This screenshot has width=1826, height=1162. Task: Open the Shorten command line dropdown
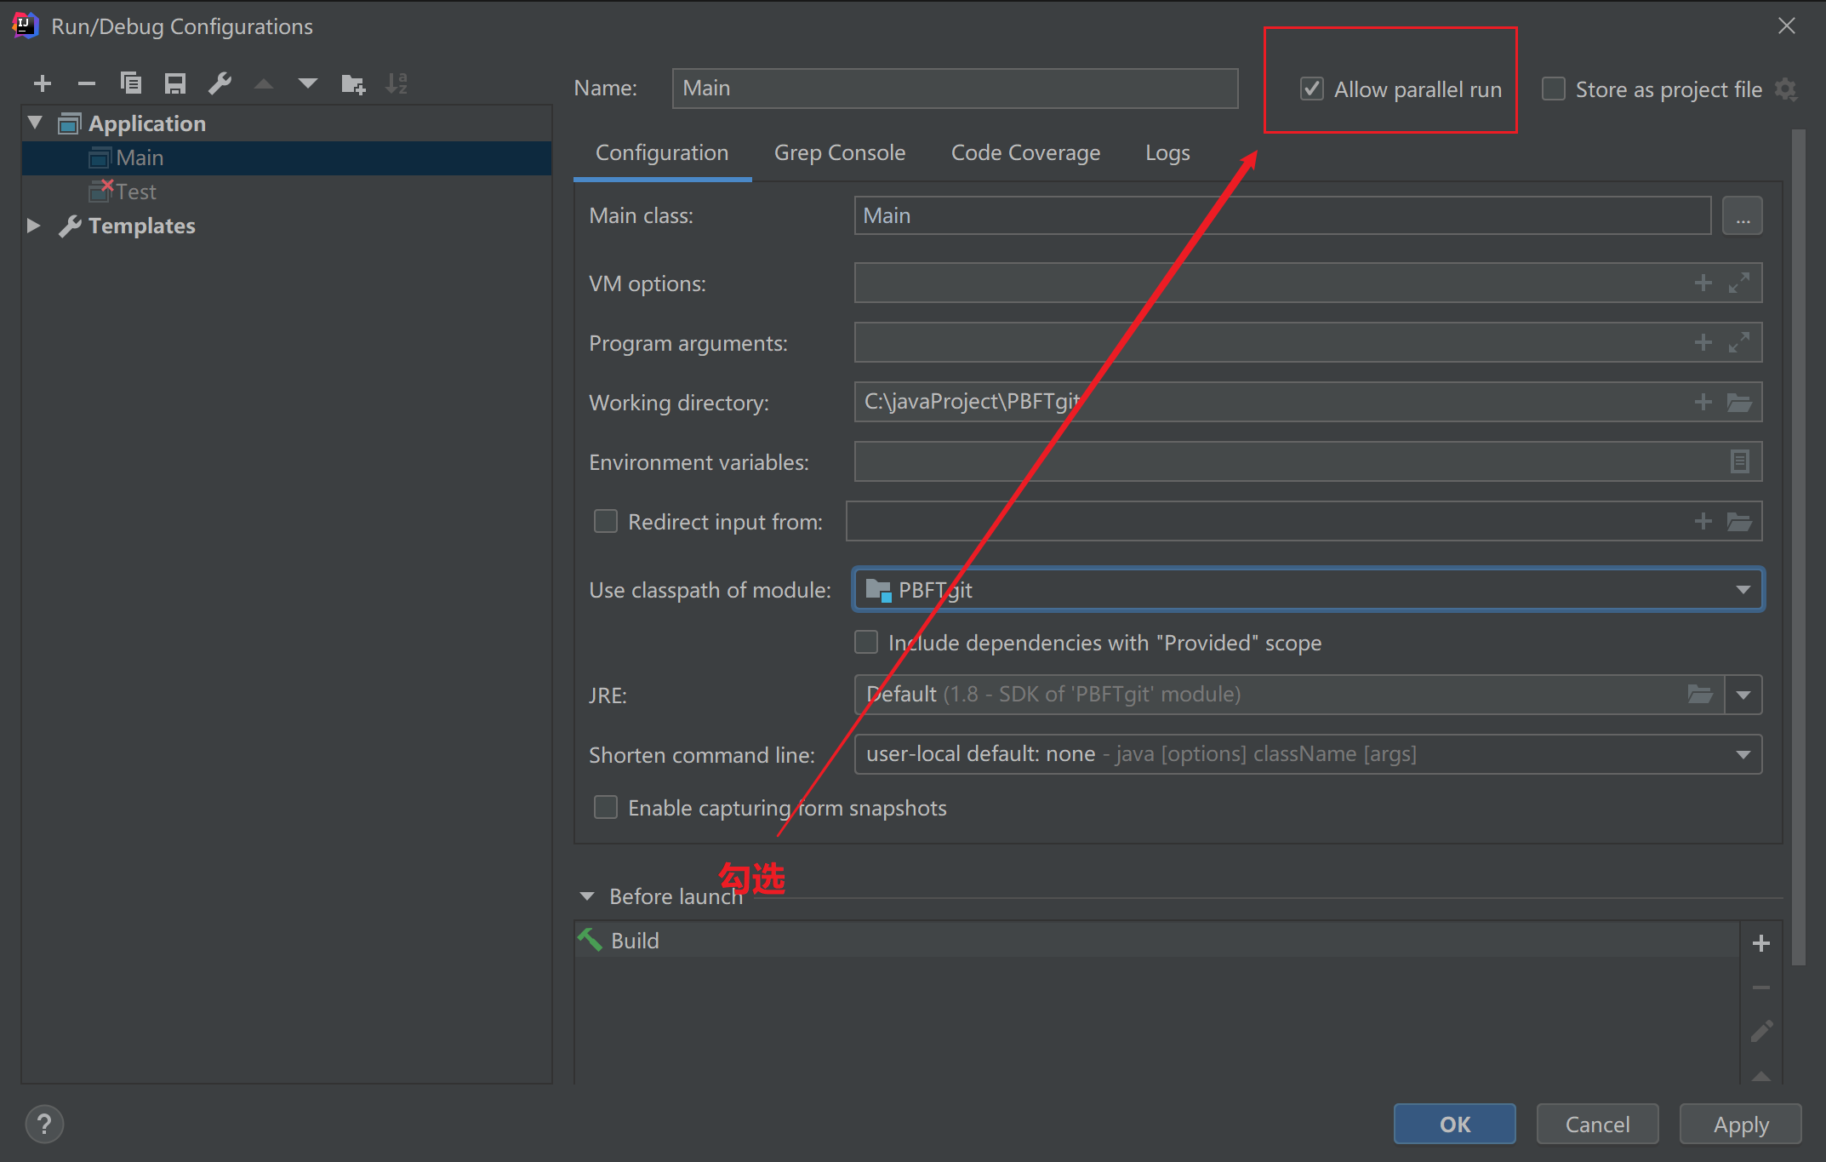click(1743, 755)
